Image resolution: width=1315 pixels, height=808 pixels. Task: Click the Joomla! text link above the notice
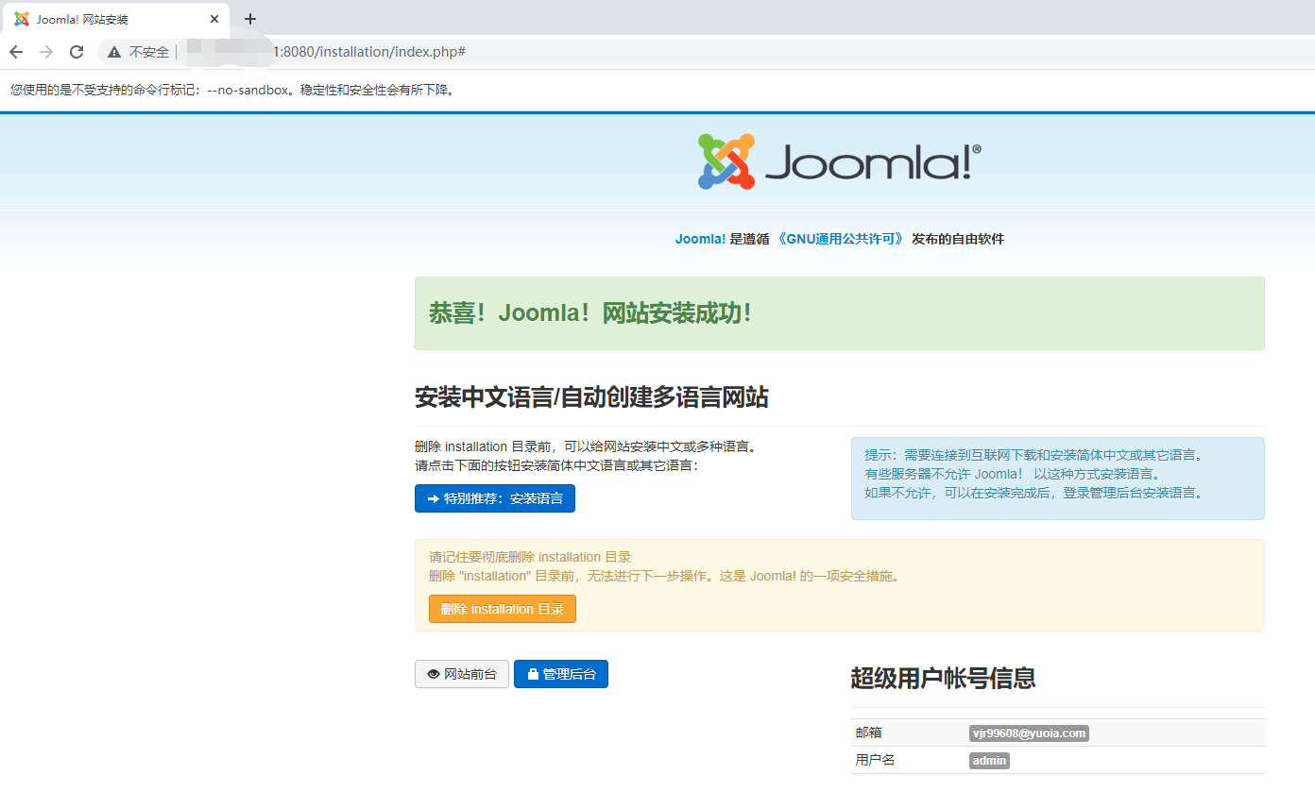pos(700,239)
